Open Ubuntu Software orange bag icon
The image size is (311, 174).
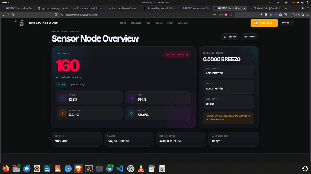tap(58, 169)
